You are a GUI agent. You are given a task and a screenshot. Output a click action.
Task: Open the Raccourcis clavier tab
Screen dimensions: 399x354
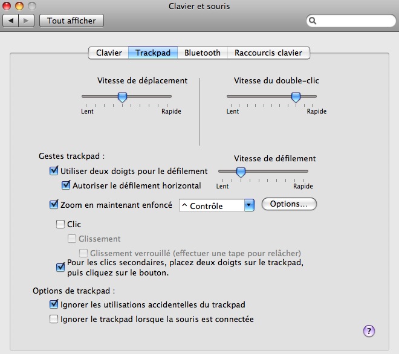[x=268, y=53]
